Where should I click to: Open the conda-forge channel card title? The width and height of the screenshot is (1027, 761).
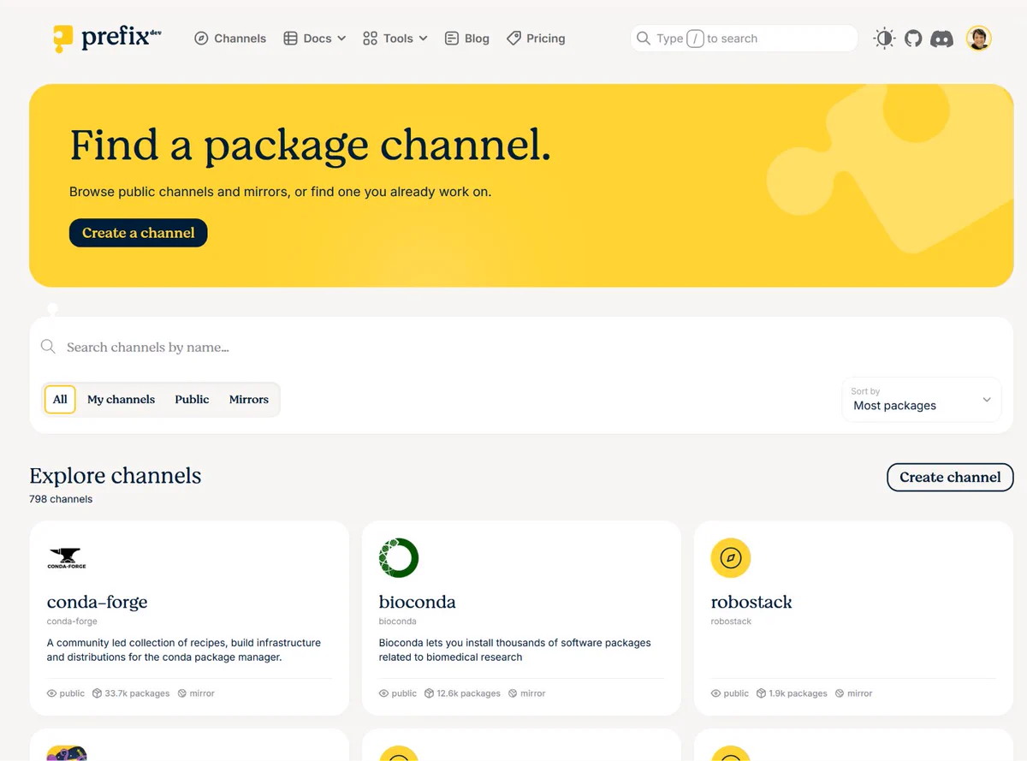pyautogui.click(x=97, y=602)
